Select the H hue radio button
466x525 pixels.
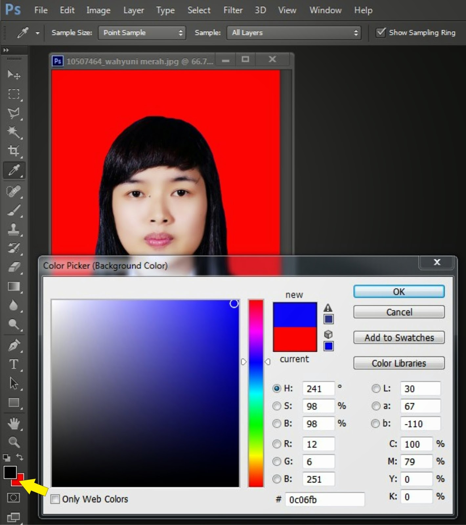pyautogui.click(x=277, y=388)
